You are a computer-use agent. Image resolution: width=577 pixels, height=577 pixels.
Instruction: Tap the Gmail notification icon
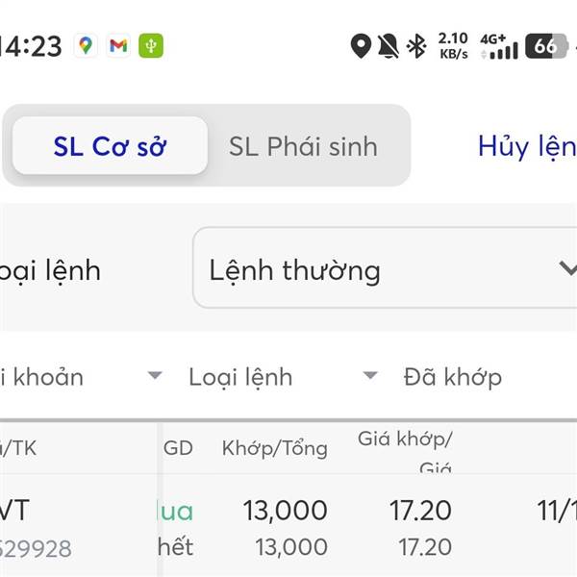click(118, 45)
